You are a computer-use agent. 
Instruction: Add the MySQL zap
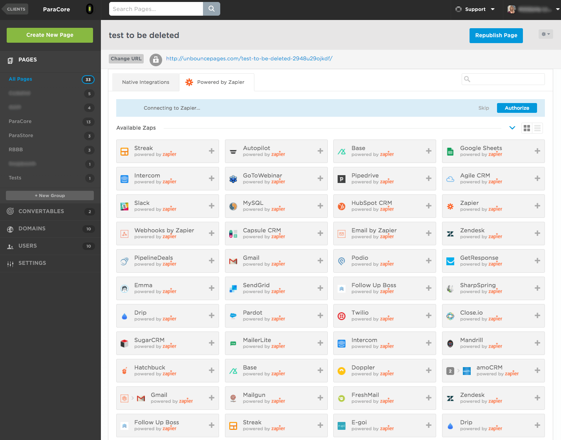click(x=320, y=206)
